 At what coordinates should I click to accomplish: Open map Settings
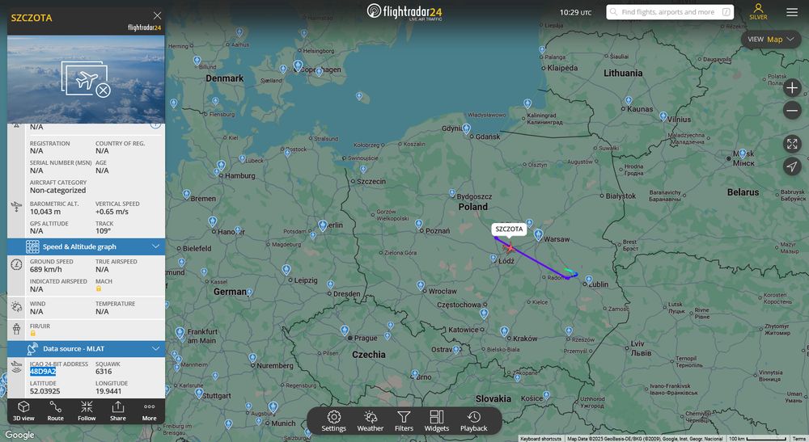[334, 421]
